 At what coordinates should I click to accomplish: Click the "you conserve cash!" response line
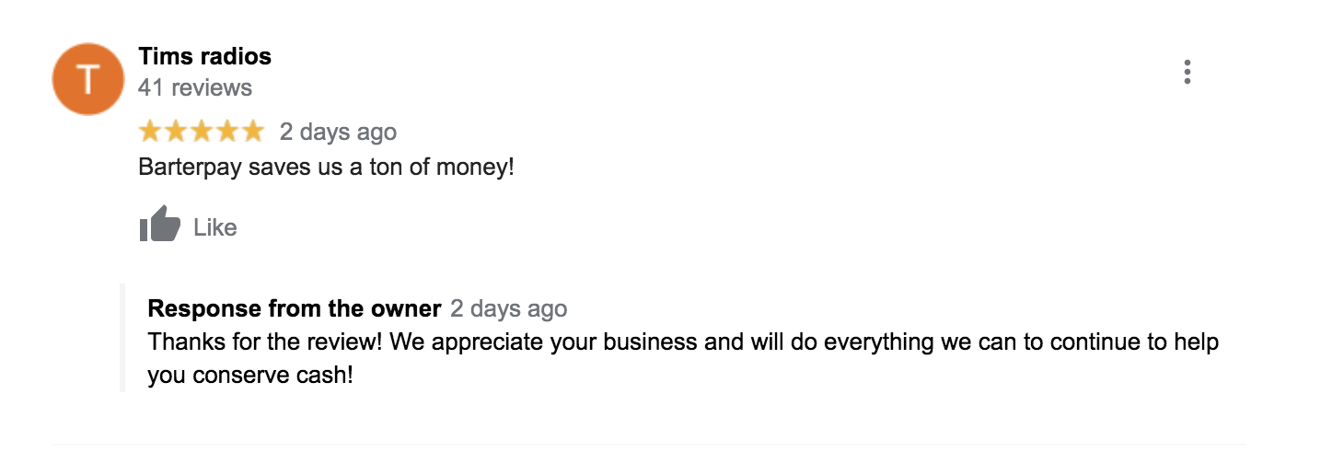[250, 377]
